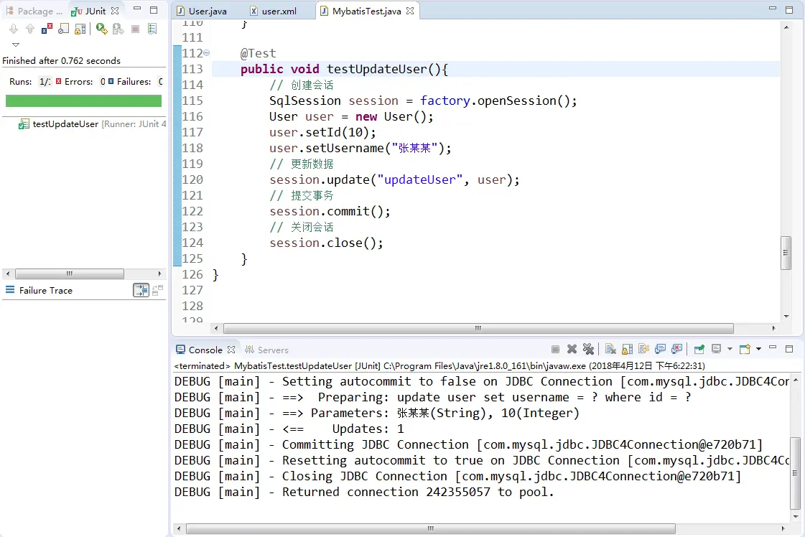This screenshot has width=805, height=537.
Task: Toggle Scroll Lock in JUnit view
Action: pos(80,29)
